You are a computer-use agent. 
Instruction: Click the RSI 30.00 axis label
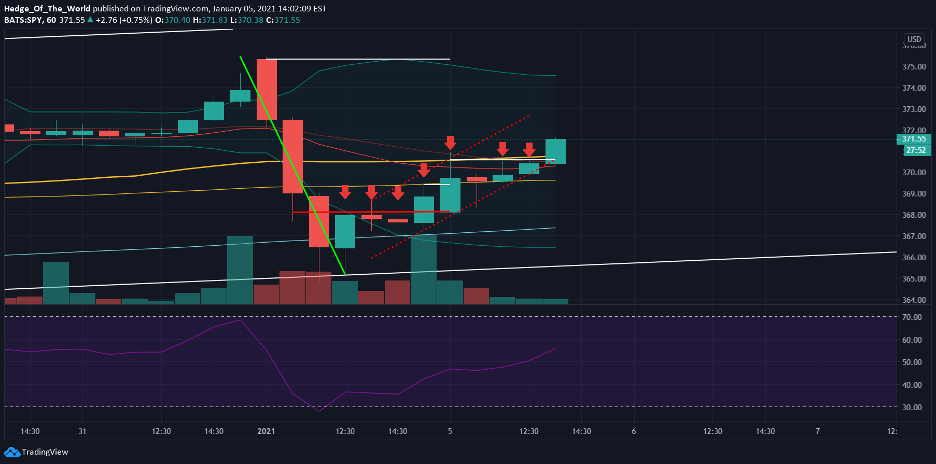click(912, 407)
